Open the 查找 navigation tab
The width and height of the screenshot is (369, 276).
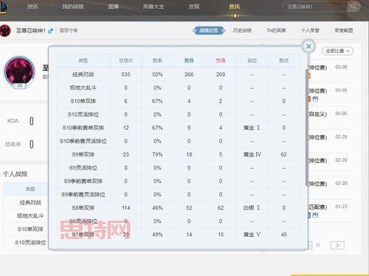pos(235,7)
